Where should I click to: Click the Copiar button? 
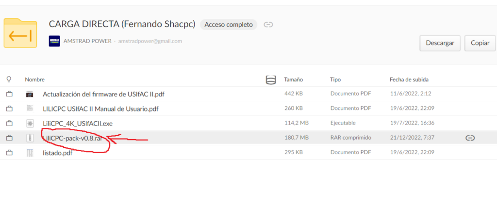coord(480,43)
